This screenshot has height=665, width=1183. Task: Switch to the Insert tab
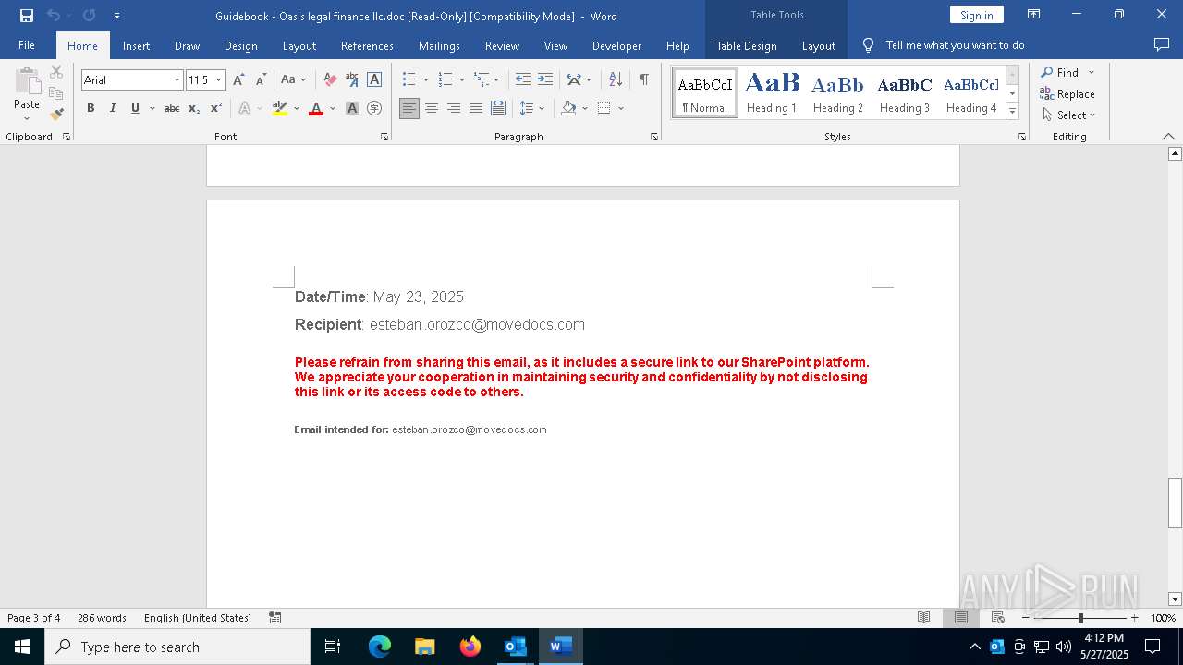136,45
